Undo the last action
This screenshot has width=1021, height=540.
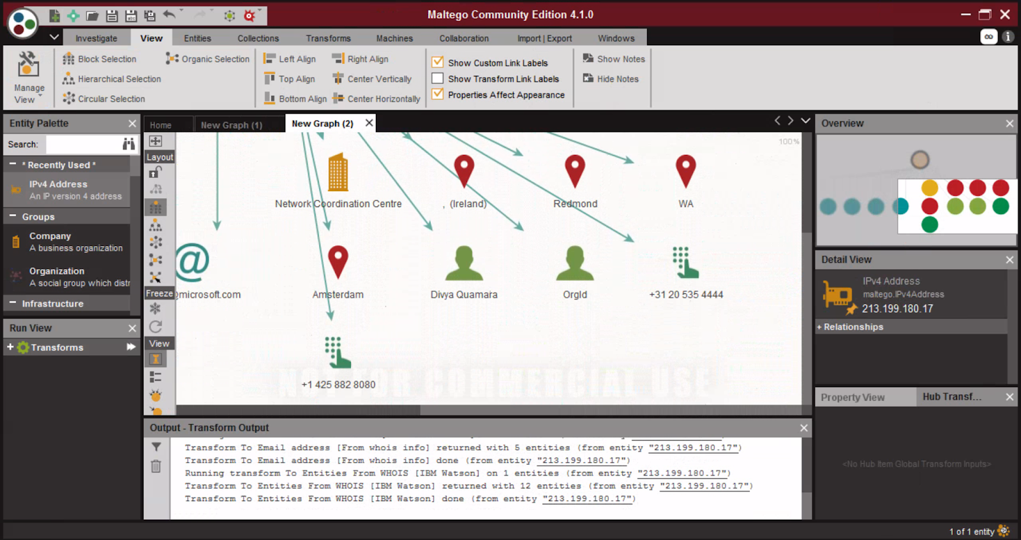pos(169,15)
